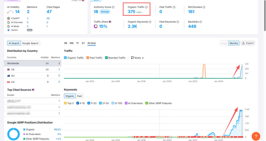Click the orange help question mark button

click(256, 136)
